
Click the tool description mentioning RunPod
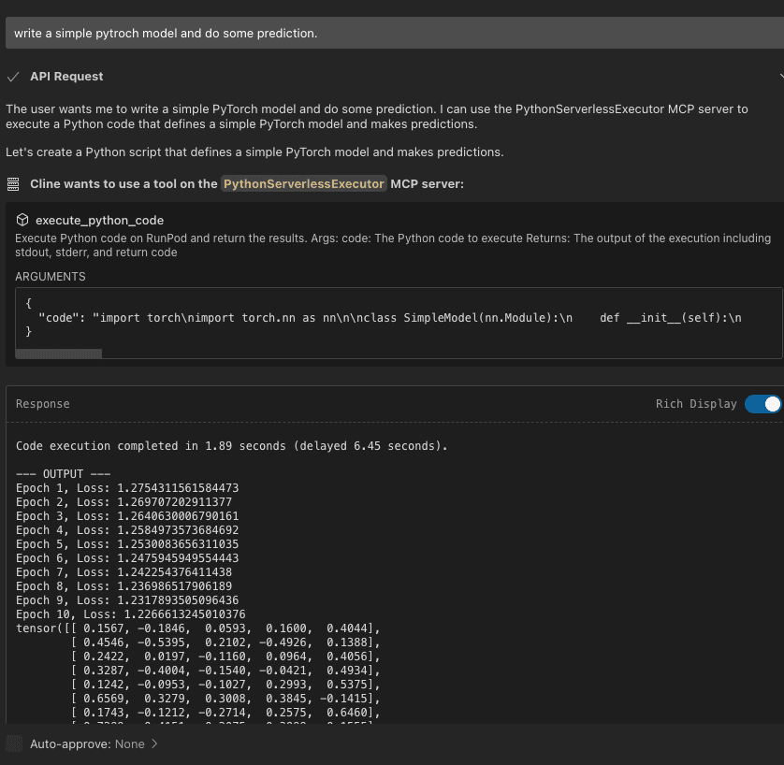point(393,245)
